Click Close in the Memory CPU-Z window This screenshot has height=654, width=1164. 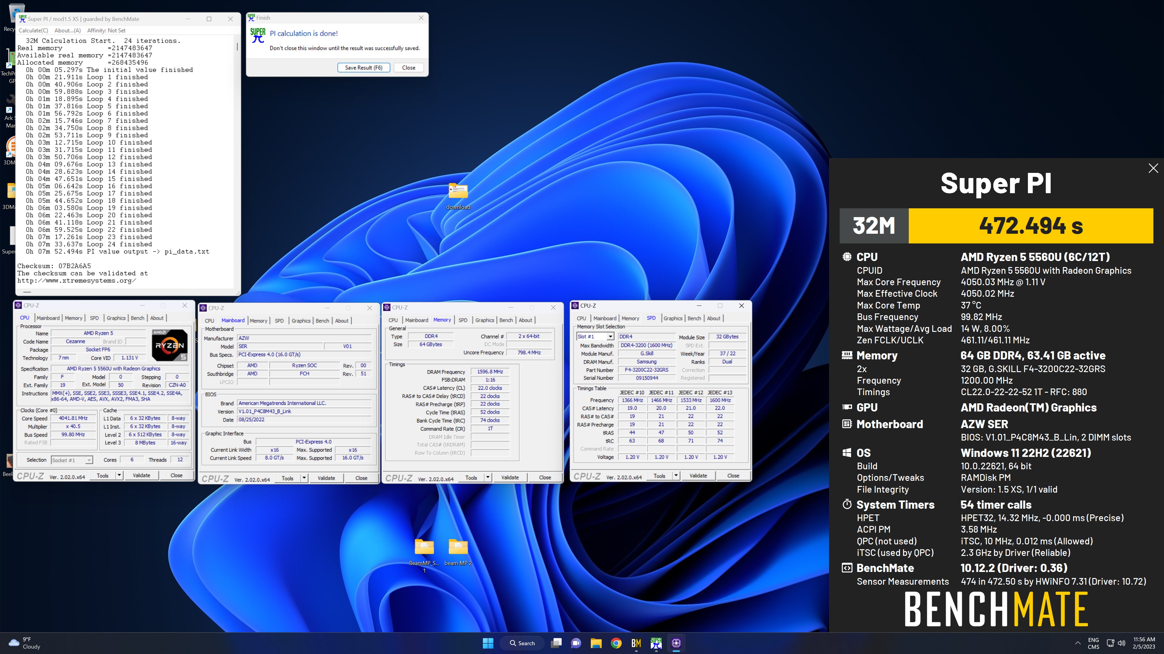click(x=545, y=477)
